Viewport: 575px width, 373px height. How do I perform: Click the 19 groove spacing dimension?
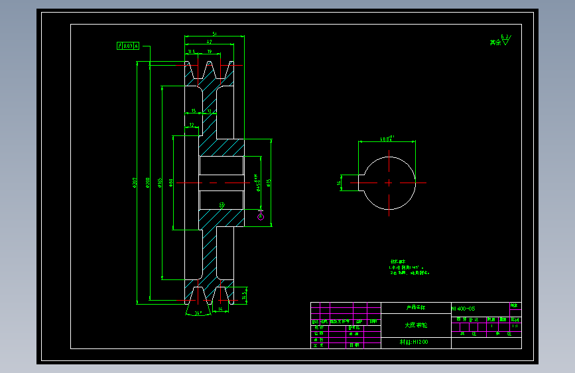coord(210,51)
